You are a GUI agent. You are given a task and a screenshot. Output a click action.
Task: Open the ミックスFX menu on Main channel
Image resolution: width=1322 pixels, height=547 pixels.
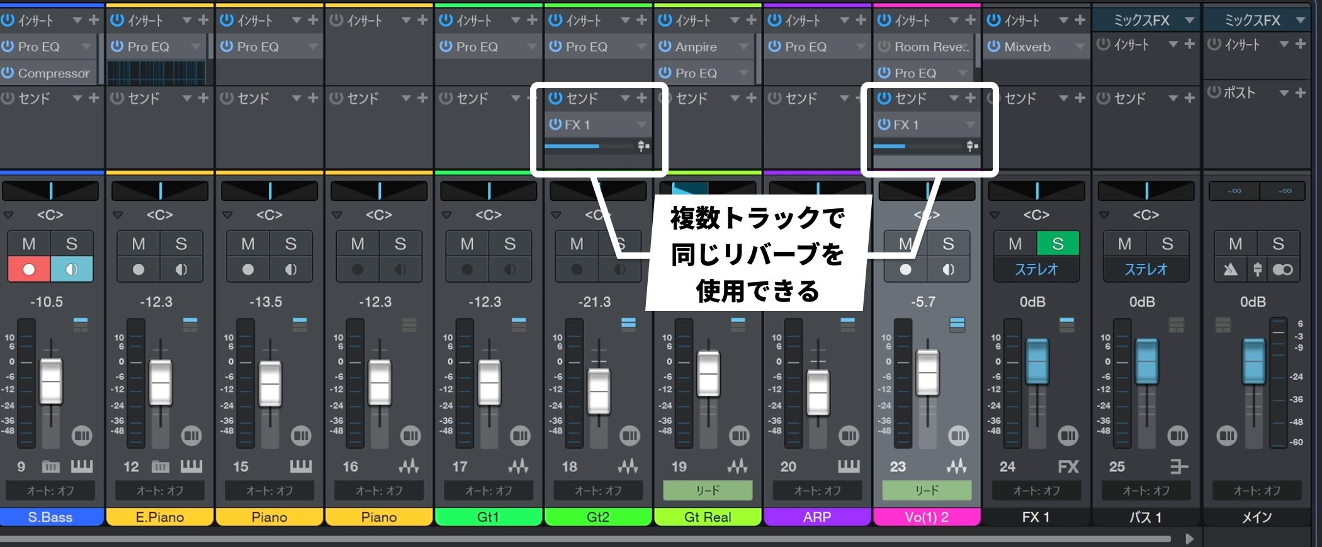pyautogui.click(x=1301, y=20)
